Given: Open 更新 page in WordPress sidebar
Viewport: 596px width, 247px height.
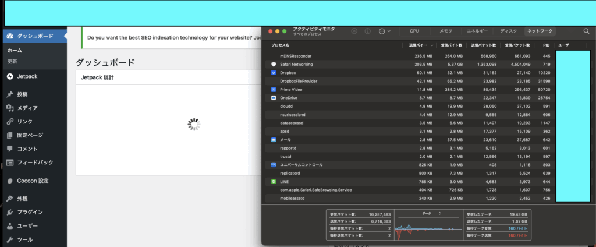Looking at the screenshot, I should click(x=12, y=61).
